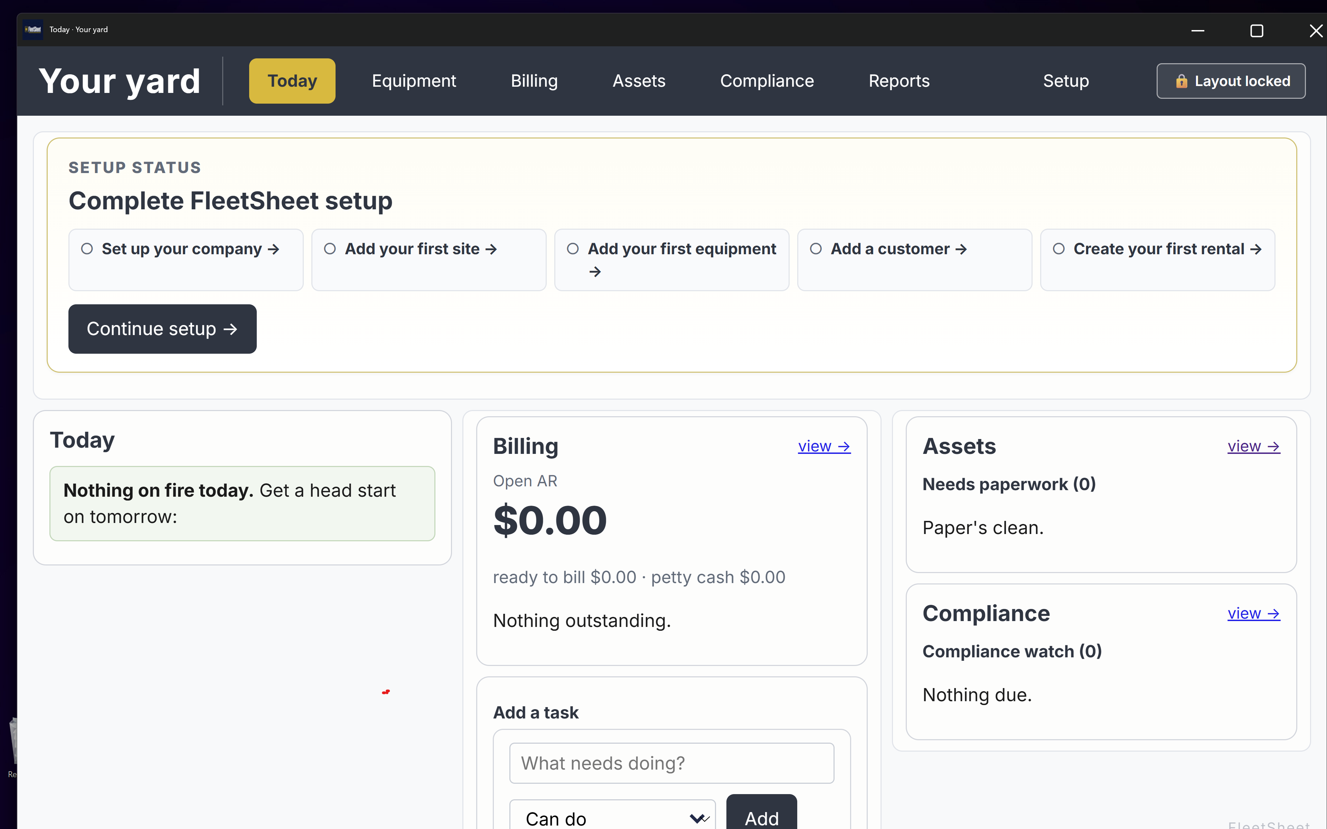1327x829 pixels.
Task: Click the $0.00 Open AR amount
Action: pyautogui.click(x=550, y=521)
